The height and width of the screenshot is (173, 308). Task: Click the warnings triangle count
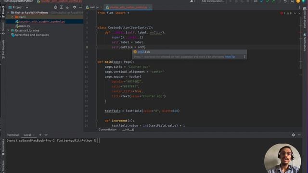tap(289, 13)
